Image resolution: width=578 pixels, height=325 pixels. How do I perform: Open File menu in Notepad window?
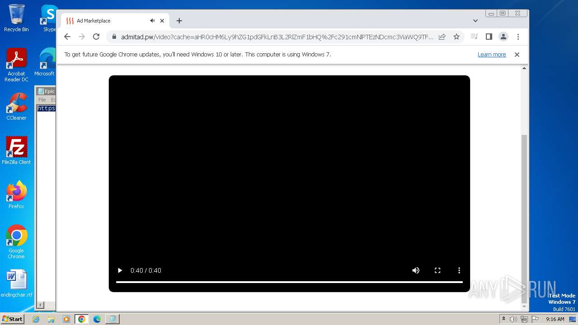(x=42, y=100)
